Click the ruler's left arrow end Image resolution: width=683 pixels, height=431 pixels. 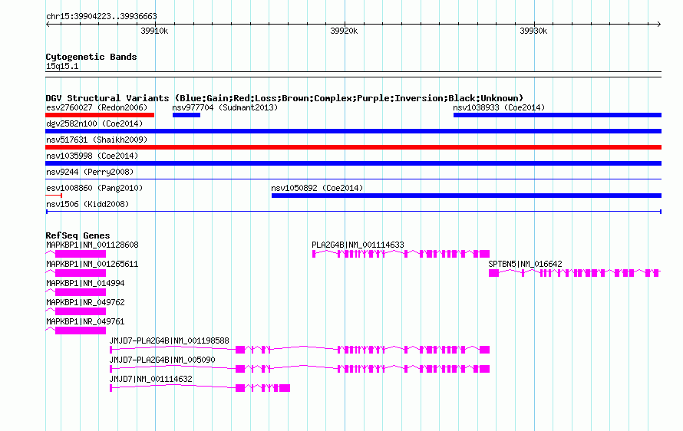tap(48, 25)
